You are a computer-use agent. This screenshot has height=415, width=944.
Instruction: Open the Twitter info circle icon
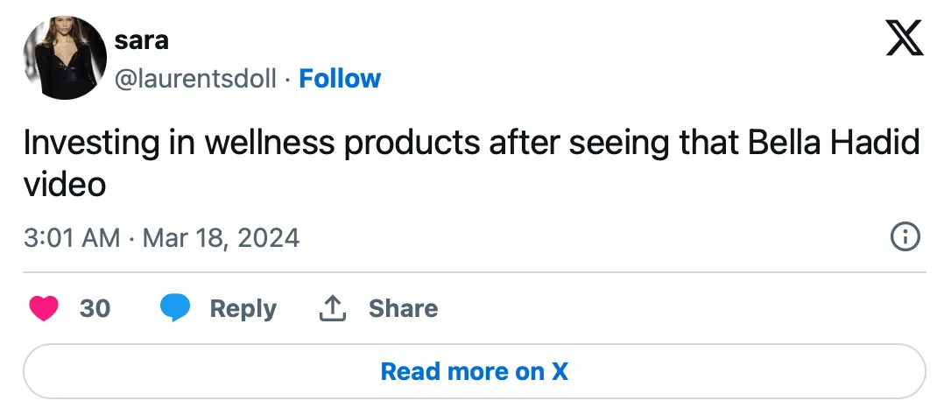click(x=905, y=237)
